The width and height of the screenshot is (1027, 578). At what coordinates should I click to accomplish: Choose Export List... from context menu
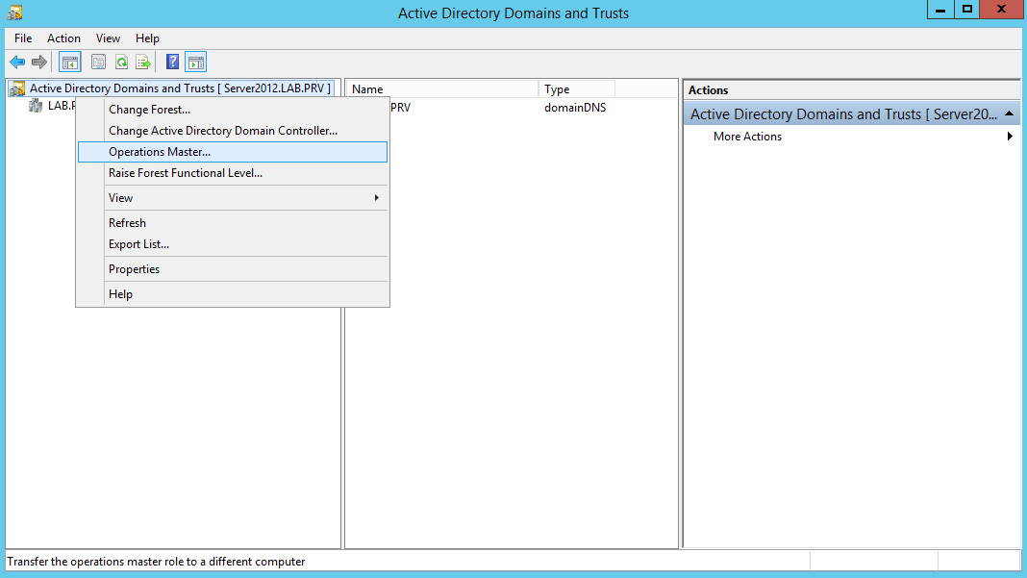point(233,243)
